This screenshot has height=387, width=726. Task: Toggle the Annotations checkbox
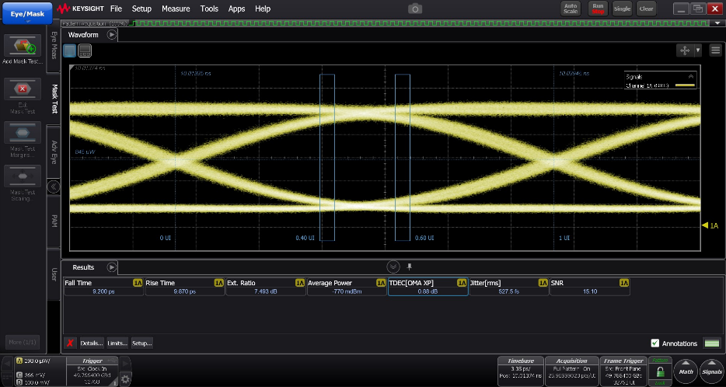654,343
